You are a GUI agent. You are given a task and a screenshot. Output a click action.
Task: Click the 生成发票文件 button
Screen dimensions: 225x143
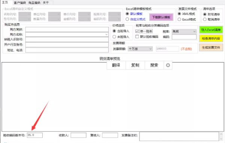[x=211, y=48]
